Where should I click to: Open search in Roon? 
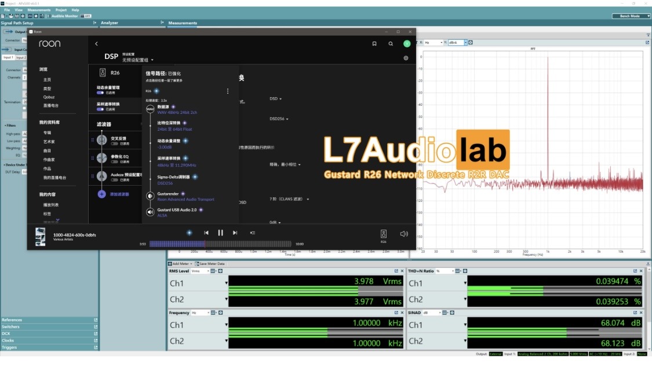coord(391,43)
